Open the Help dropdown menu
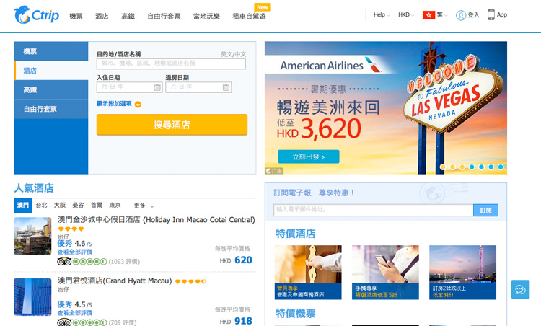Viewport: 541px width, 326px height. click(x=382, y=15)
